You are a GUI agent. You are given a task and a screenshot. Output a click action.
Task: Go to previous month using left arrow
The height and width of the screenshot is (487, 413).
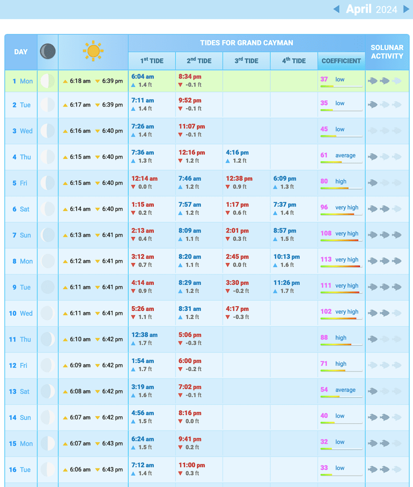(x=336, y=9)
